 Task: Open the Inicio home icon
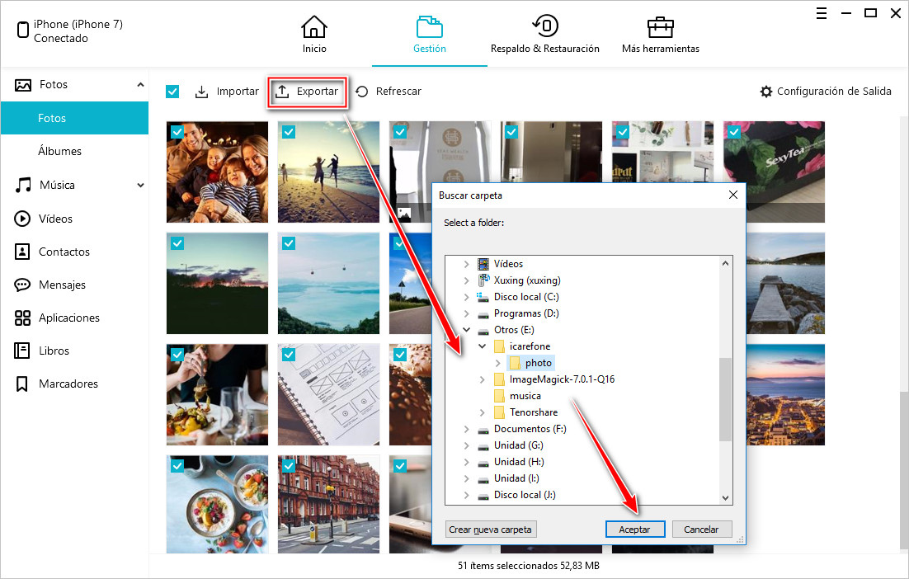pyautogui.click(x=313, y=27)
